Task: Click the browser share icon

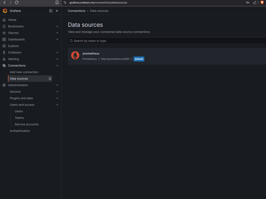Action: [255, 3]
